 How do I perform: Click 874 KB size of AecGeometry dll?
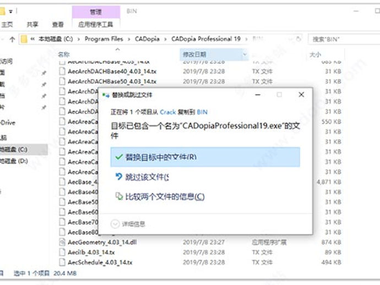[x=332, y=242]
